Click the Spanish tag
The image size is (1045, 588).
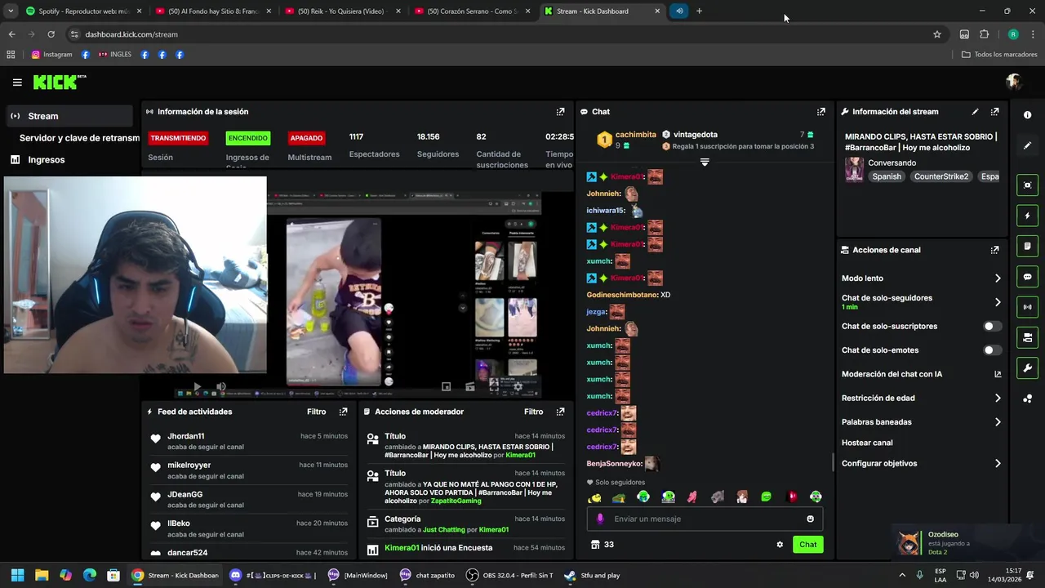tap(887, 176)
